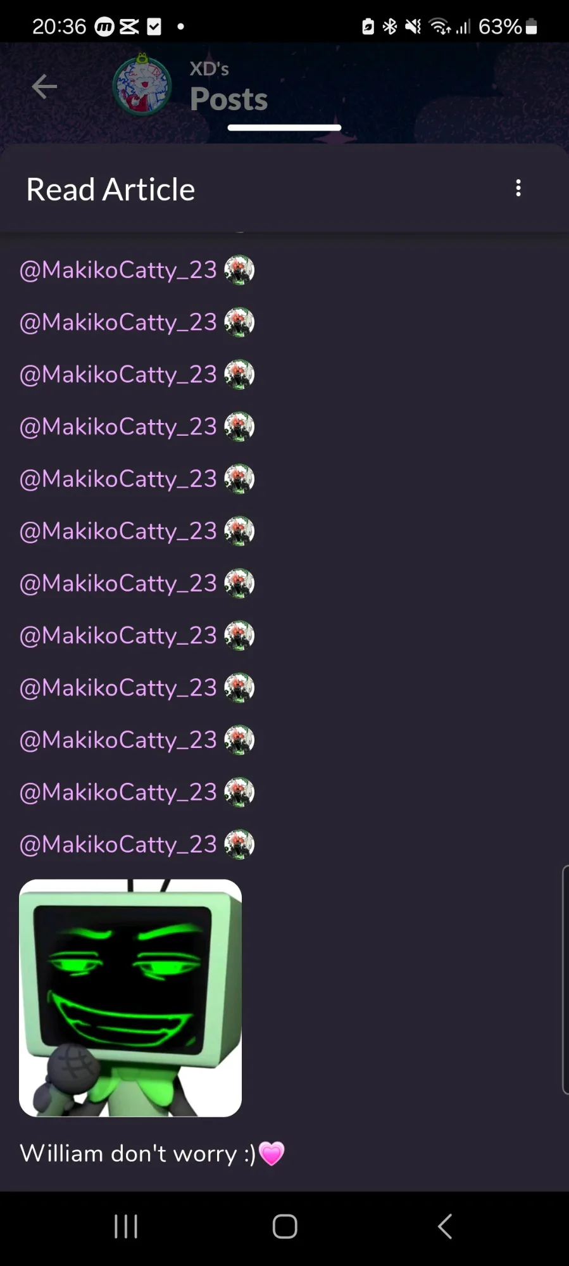Tap the avatar beside the third mention

[239, 374]
